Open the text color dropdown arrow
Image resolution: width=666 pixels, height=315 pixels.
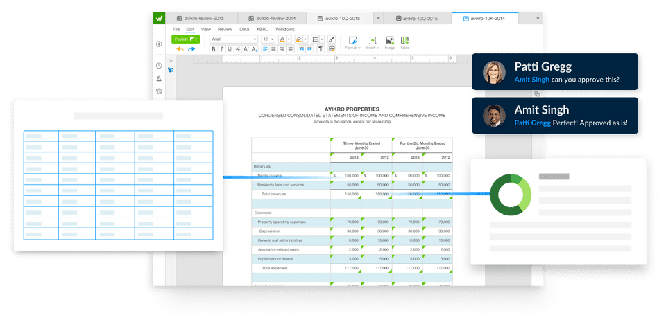tap(289, 39)
